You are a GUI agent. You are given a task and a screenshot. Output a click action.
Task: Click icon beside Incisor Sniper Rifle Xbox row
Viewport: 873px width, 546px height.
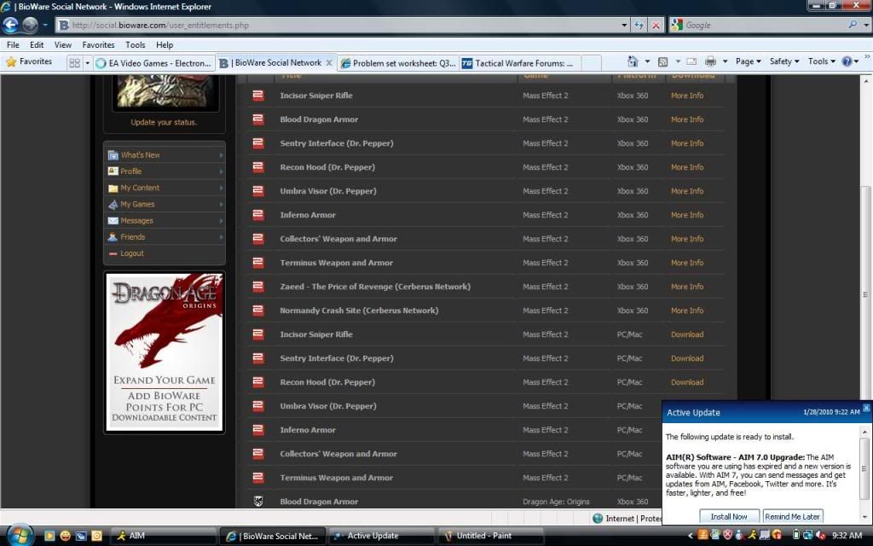(x=257, y=96)
